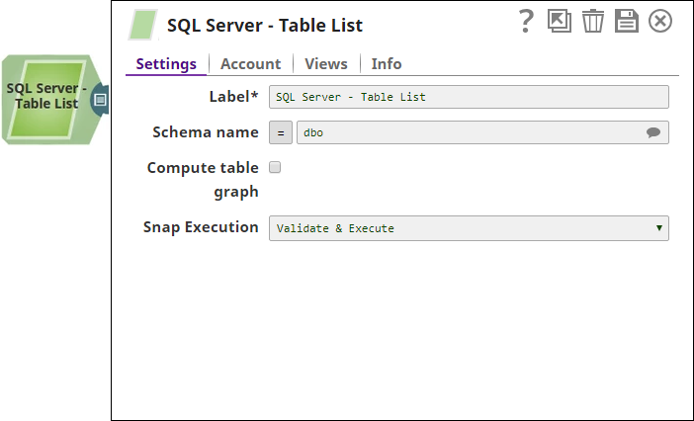Screen dimensions: 694x421
Task: Click the Snap Execution label text
Action: tap(201, 227)
